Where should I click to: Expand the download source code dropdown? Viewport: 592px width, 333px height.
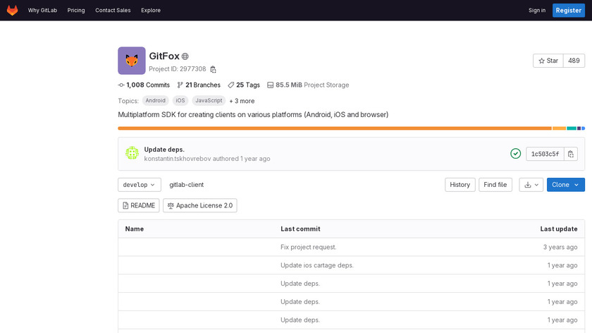pyautogui.click(x=531, y=185)
